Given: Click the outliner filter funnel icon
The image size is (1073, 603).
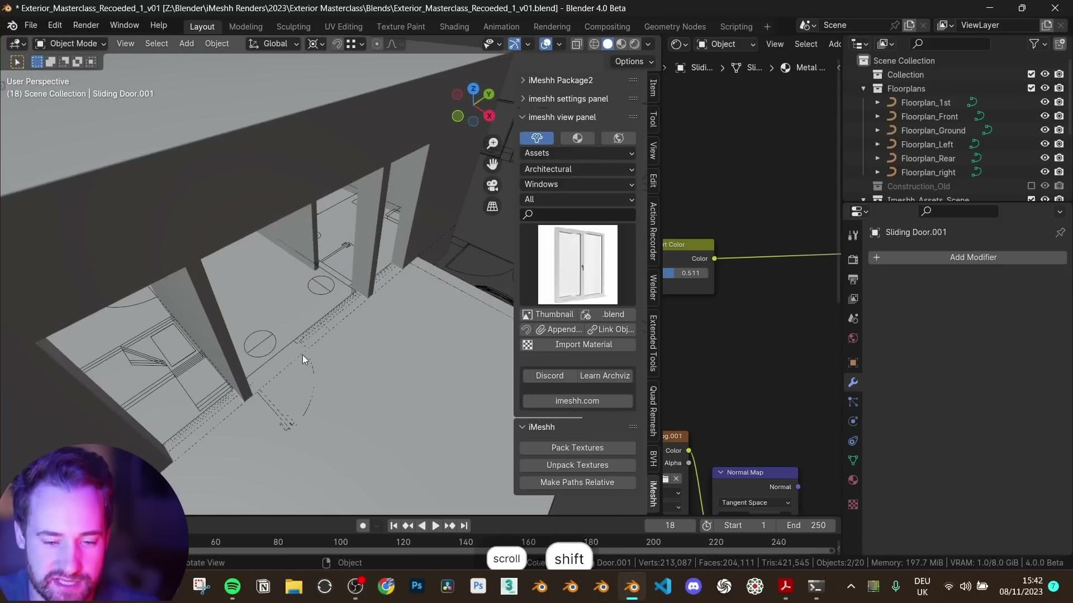Looking at the screenshot, I should point(1034,44).
